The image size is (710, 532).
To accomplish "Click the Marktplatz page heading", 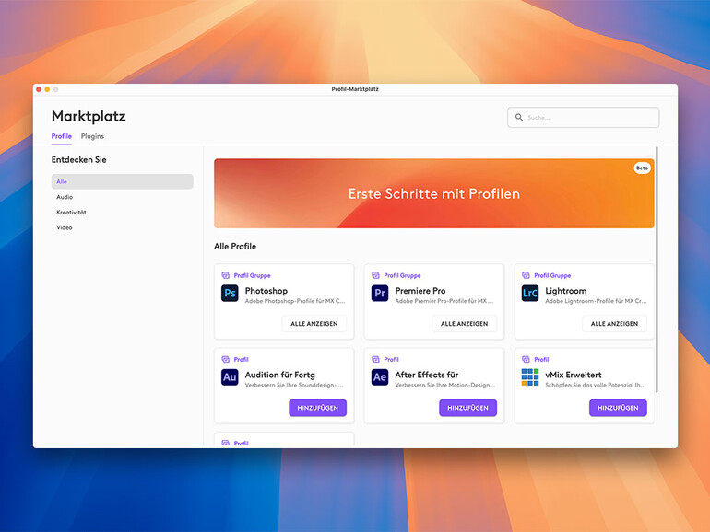I will tap(89, 116).
